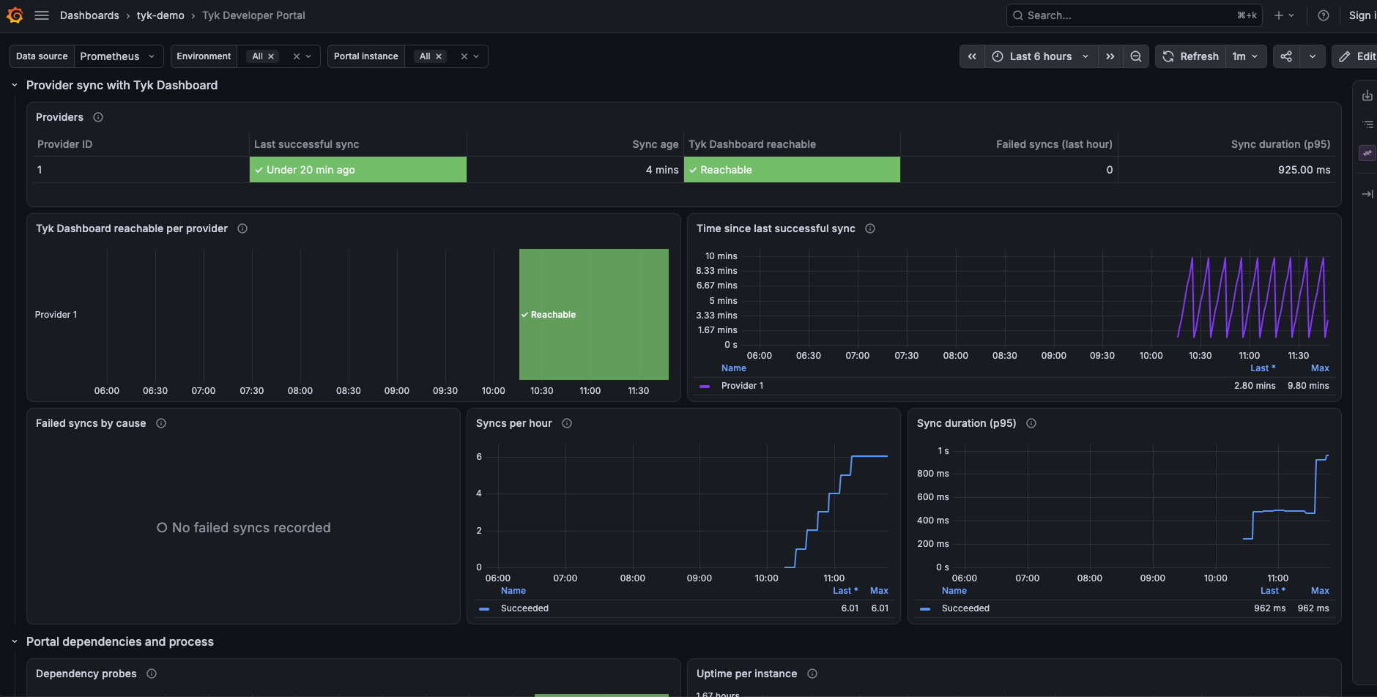Open the sidebar outline list icon
Viewport: 1377px width, 697px height.
coord(1367,124)
